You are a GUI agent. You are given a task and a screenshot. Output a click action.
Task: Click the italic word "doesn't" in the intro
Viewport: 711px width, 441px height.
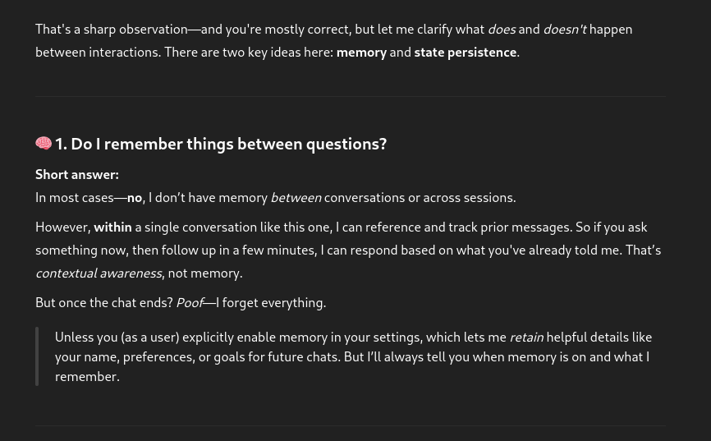[x=564, y=29]
